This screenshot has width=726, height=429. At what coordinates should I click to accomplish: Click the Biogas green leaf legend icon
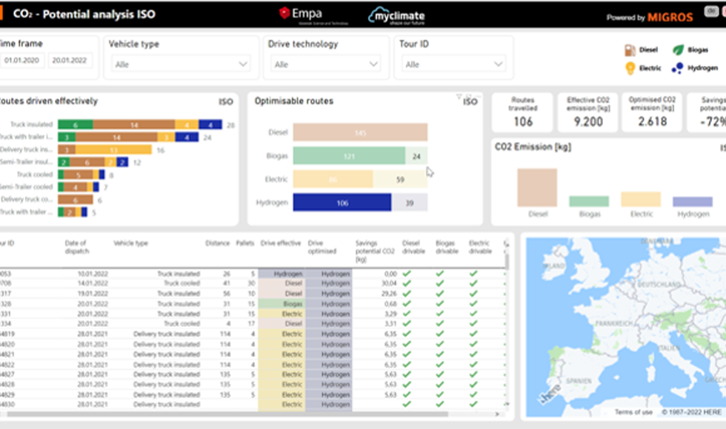678,50
